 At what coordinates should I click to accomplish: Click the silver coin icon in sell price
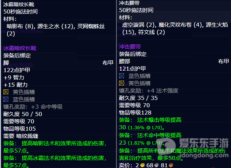(157, 165)
